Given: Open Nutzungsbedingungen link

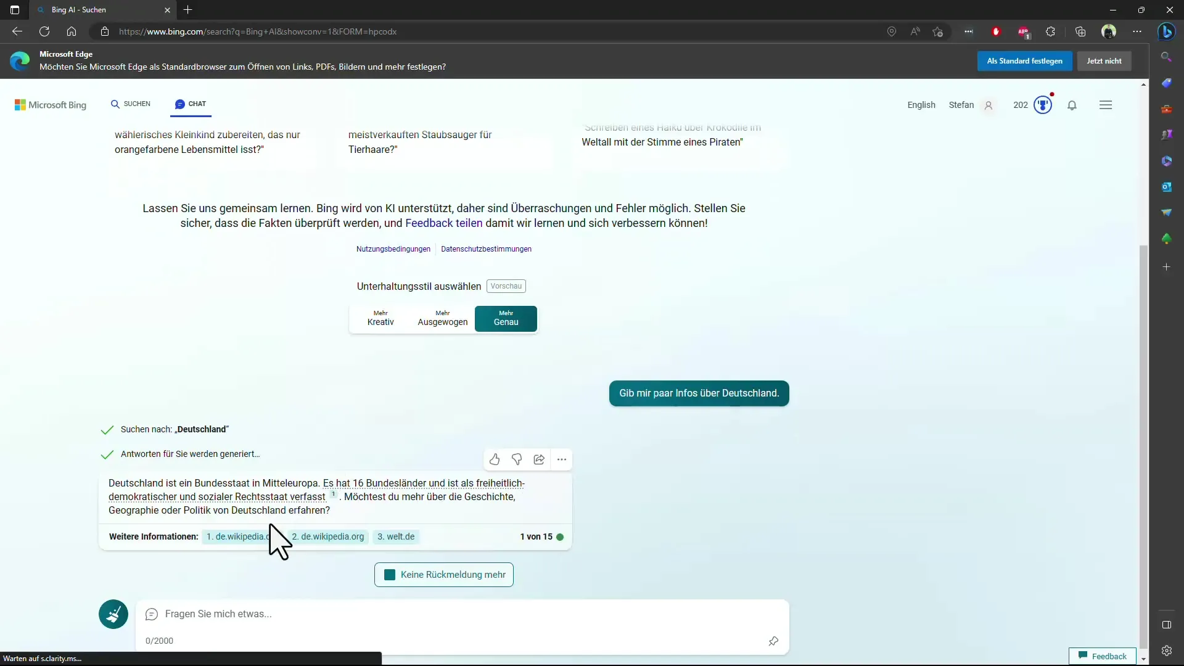Looking at the screenshot, I should (393, 249).
